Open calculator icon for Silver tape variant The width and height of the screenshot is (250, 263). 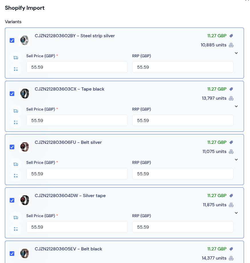click(16, 229)
